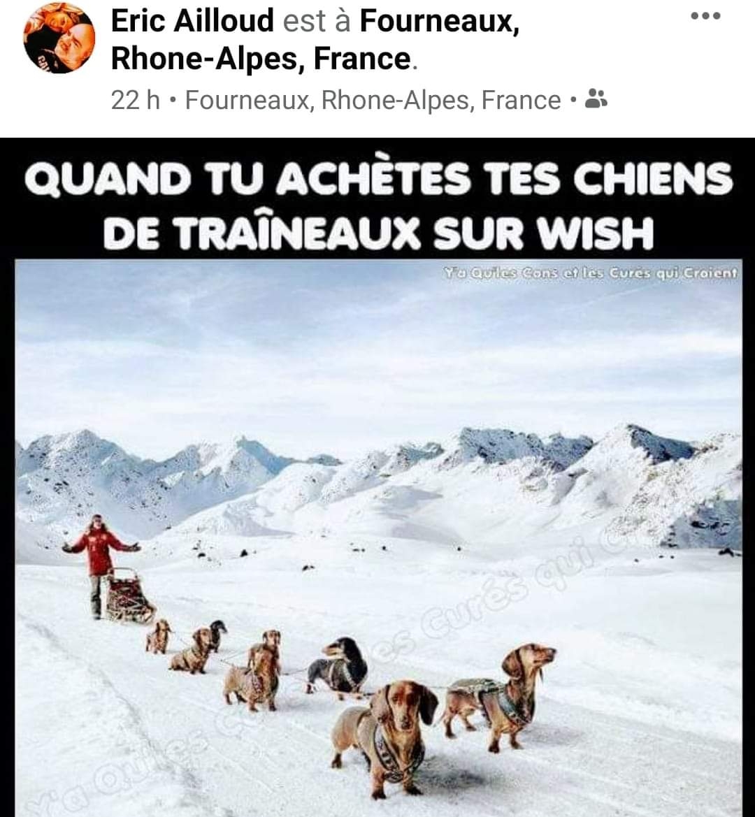This screenshot has width=755, height=817.
Task: Open the gray Fourneaux, Rhone-Alpes, France subtitle
Action: tap(373, 99)
